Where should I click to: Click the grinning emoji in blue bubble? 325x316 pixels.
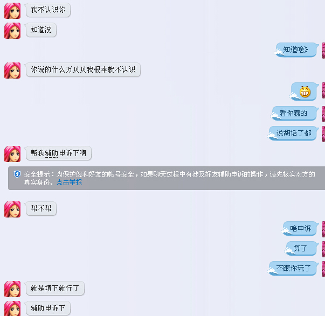coord(305,92)
